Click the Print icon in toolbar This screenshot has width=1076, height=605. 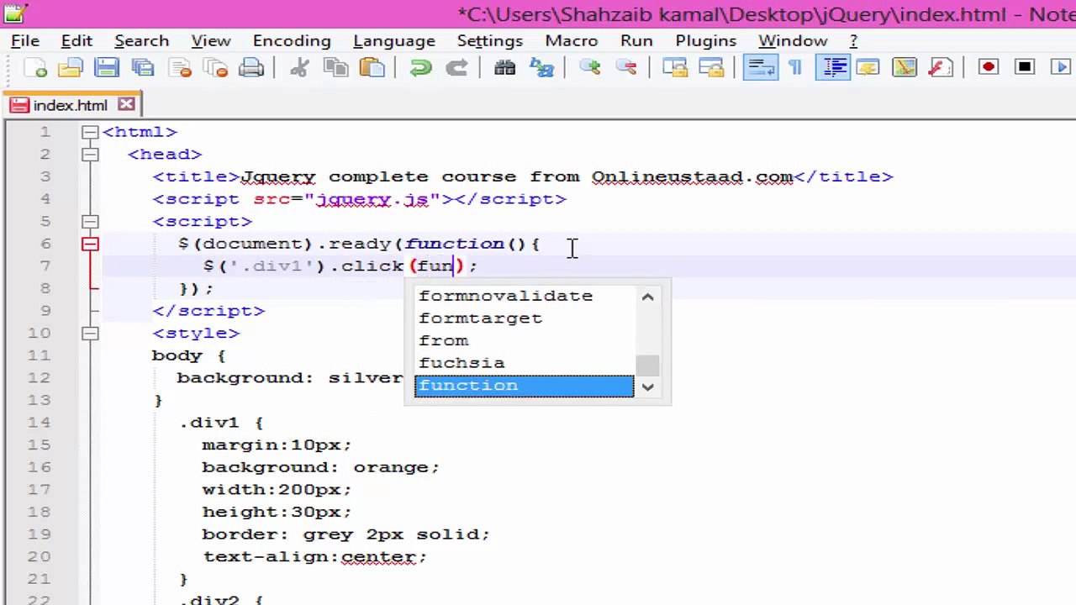pos(251,68)
